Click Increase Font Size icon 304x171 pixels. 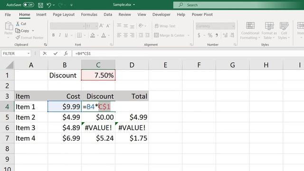pos(101,26)
